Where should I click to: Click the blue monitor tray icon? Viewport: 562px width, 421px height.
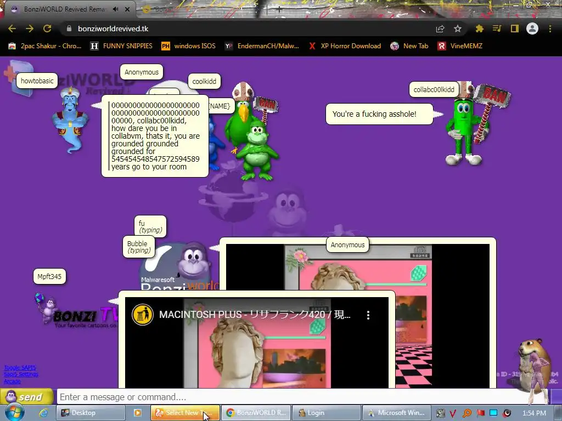pyautogui.click(x=493, y=413)
